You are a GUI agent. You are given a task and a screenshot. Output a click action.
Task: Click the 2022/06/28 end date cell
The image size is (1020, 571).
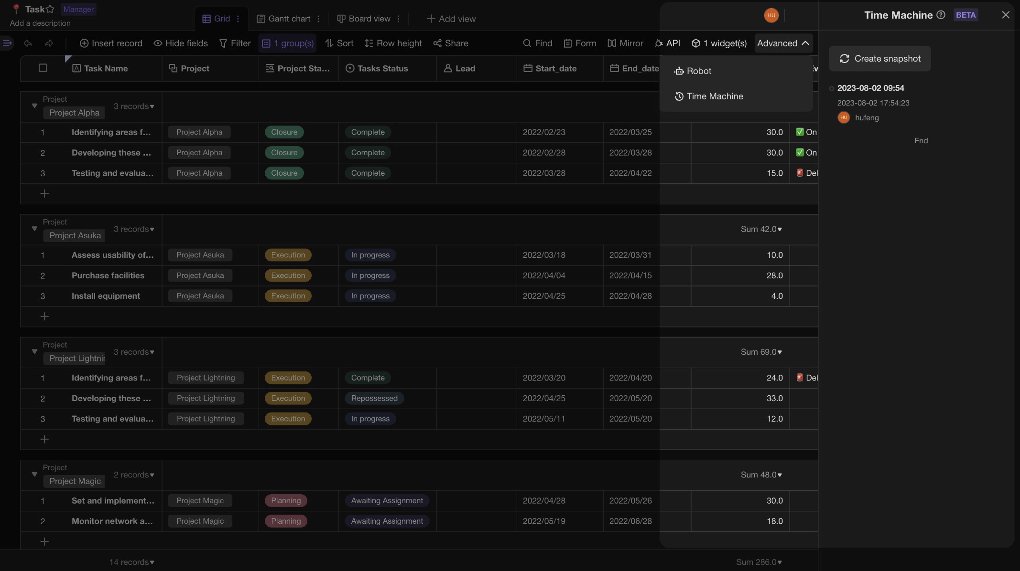[630, 521]
